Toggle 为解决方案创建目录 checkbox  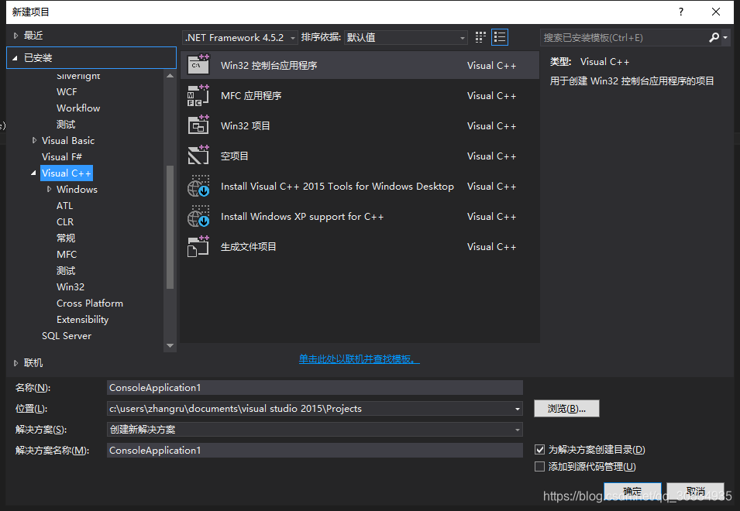[x=539, y=449]
